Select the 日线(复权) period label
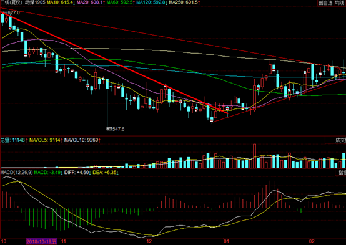The image size is (346, 245). coord(11,2)
